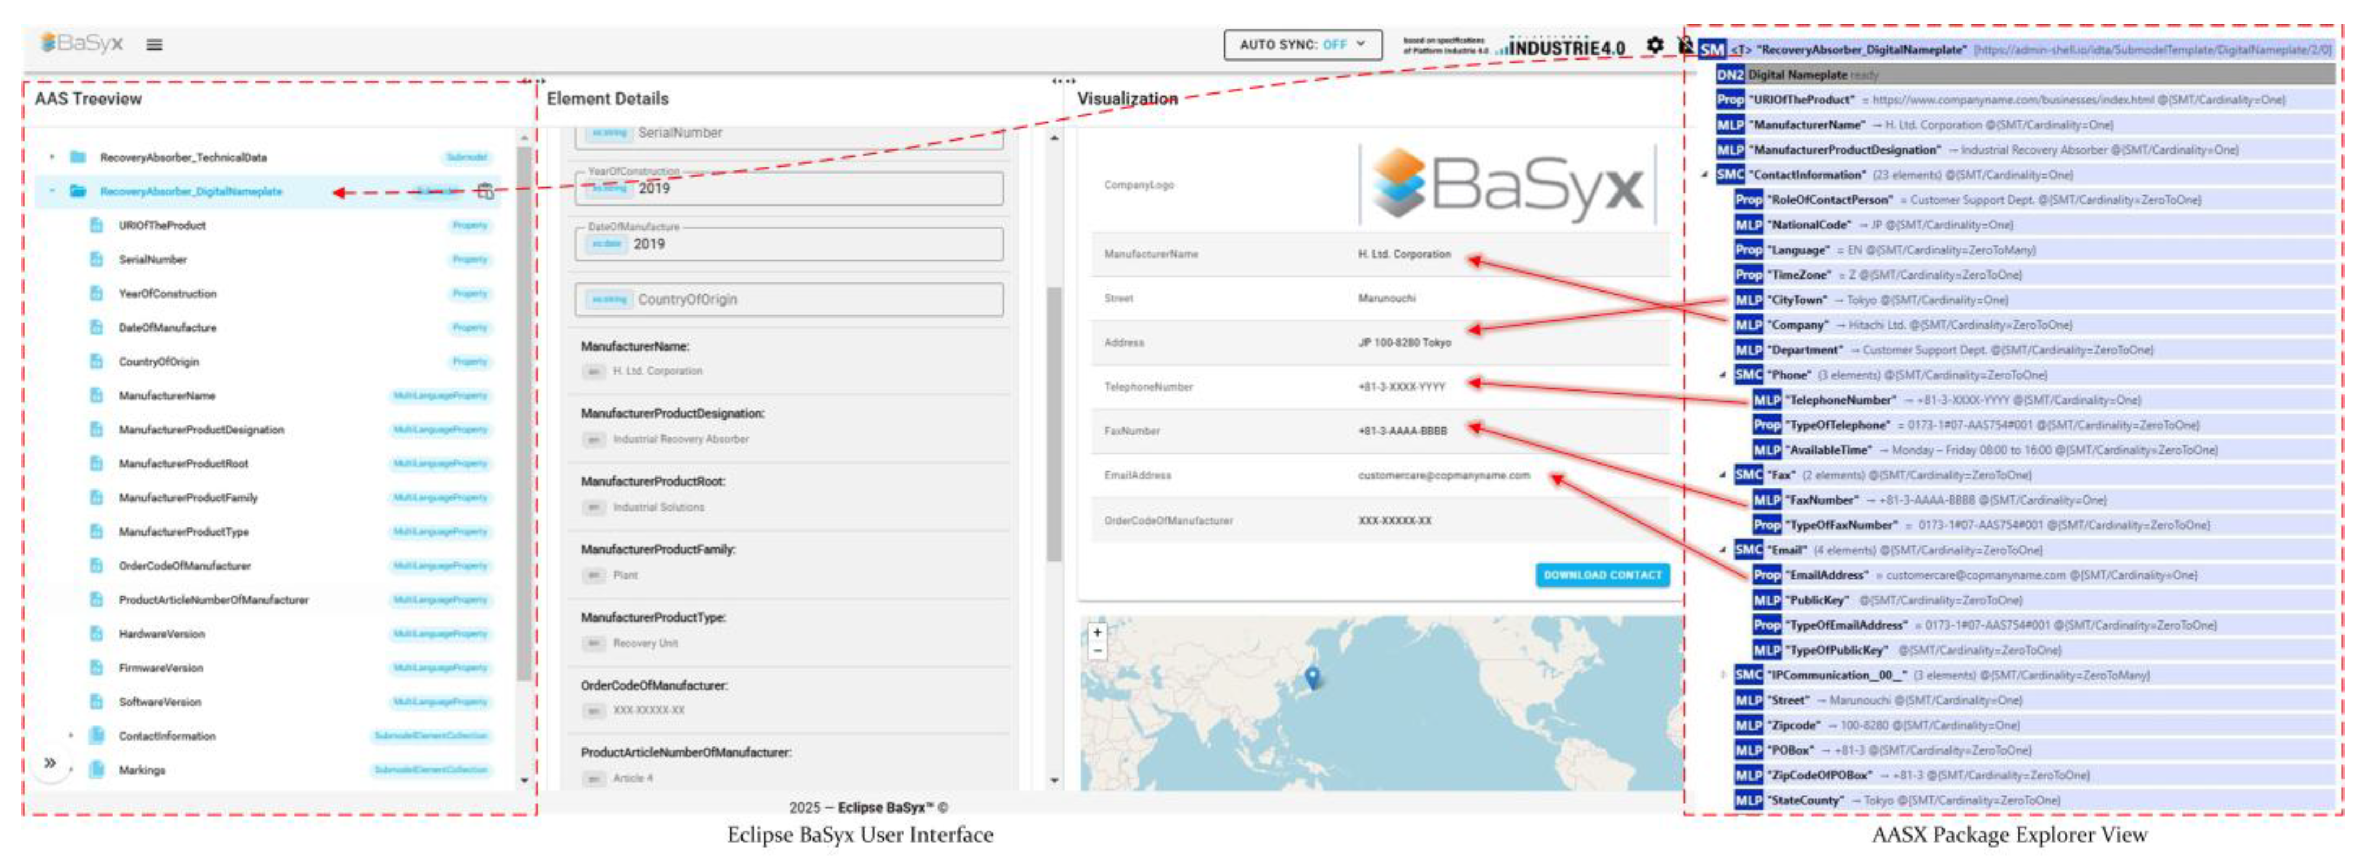Click the CountryOfOrigin input field
This screenshot has width=2371, height=859.
pyautogui.click(x=789, y=300)
